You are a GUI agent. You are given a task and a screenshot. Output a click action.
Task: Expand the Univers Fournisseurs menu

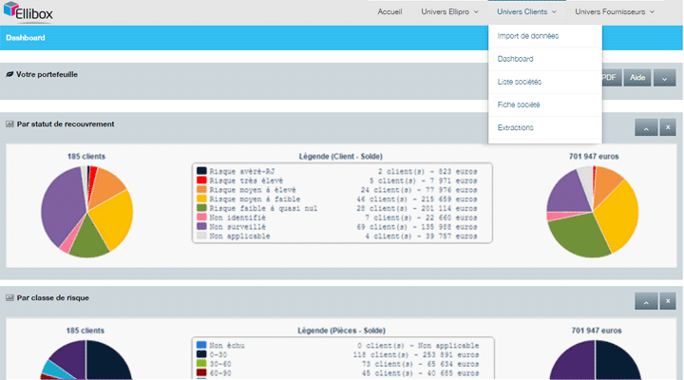pyautogui.click(x=615, y=11)
